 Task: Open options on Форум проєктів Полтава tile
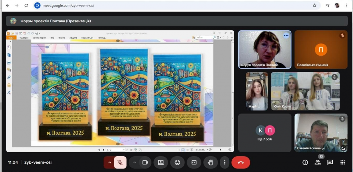286,35
